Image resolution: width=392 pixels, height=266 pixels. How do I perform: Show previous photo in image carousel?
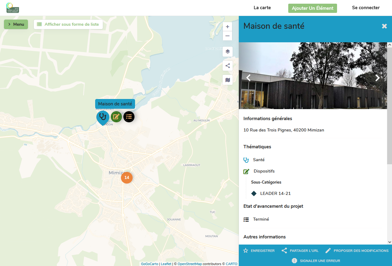(x=249, y=78)
